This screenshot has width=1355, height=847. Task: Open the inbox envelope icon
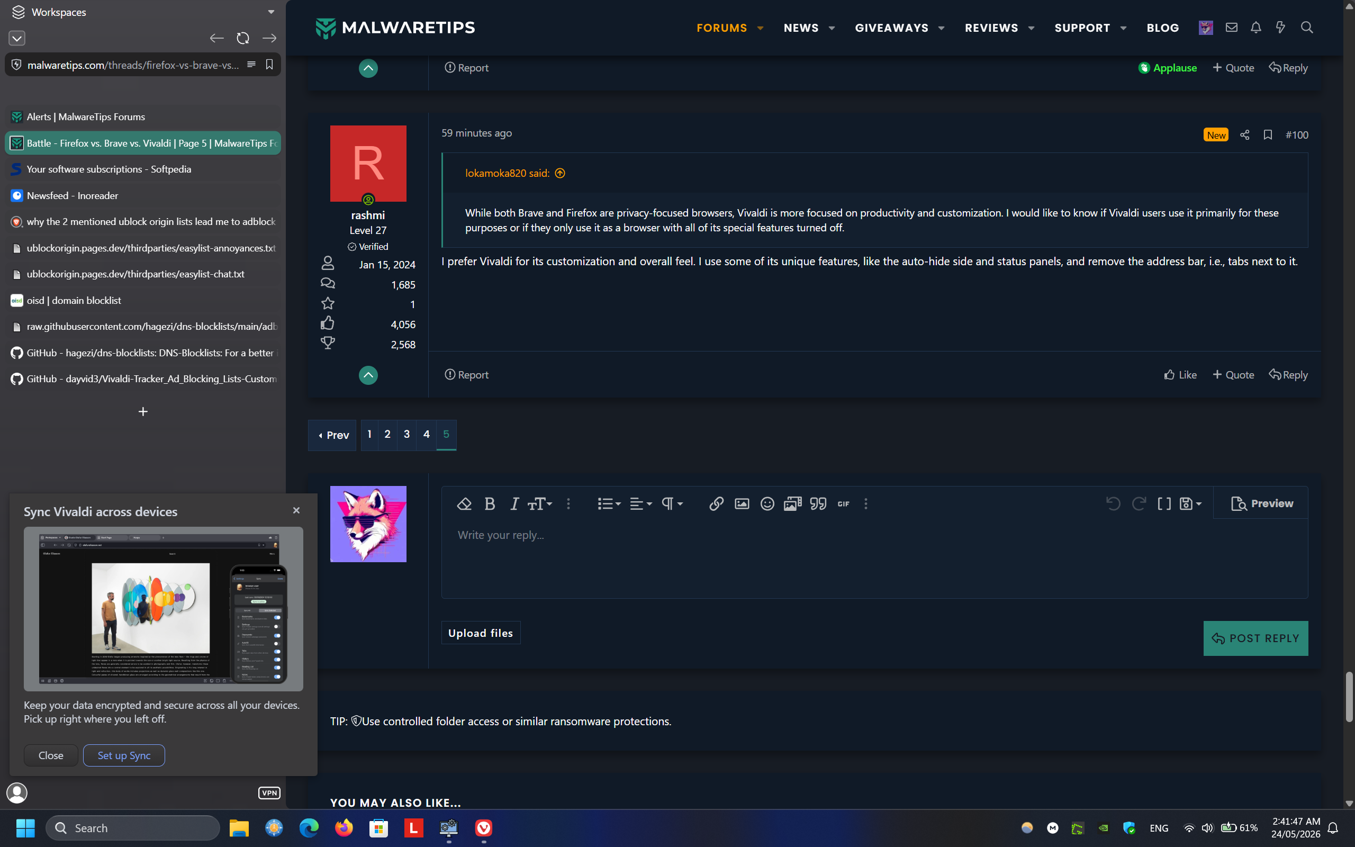click(1231, 28)
